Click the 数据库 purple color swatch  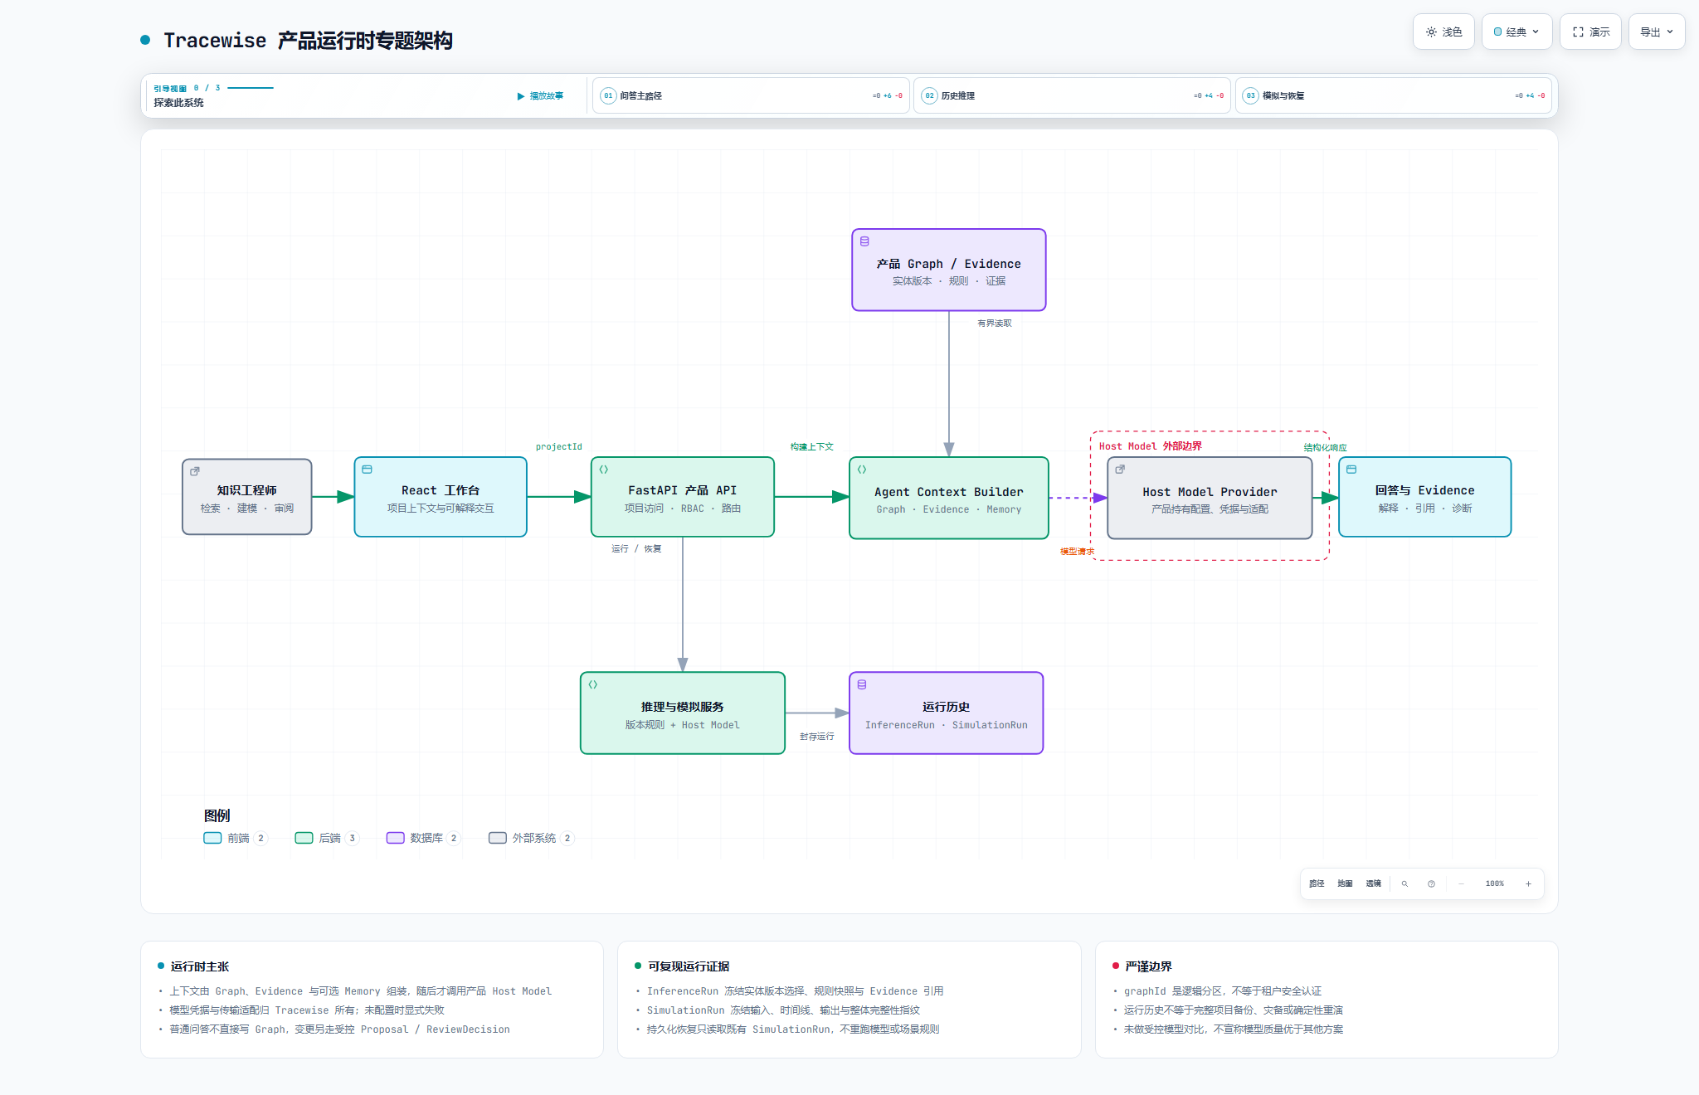(x=395, y=838)
